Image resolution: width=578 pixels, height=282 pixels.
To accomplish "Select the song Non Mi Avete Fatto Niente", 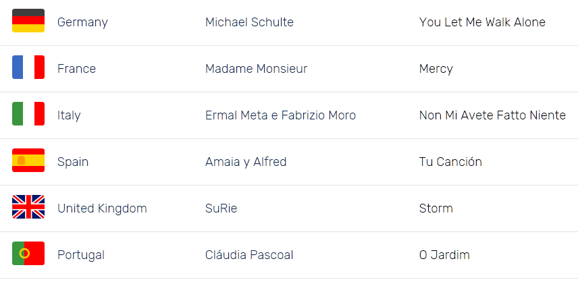I will click(492, 115).
